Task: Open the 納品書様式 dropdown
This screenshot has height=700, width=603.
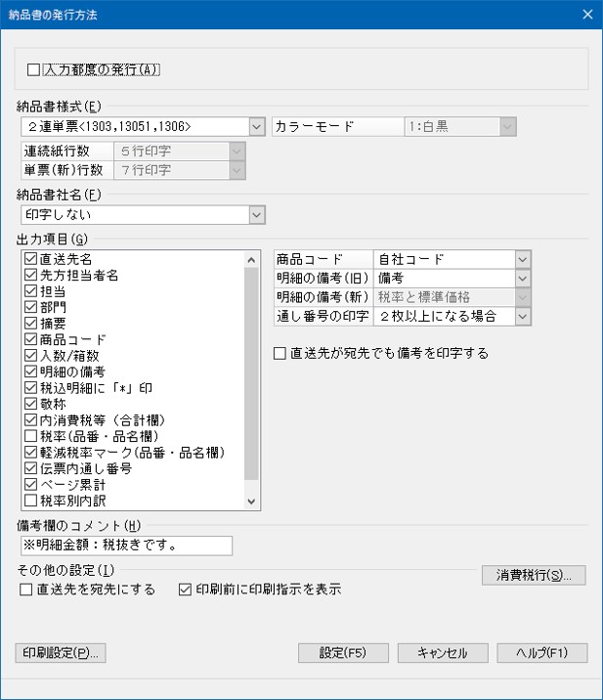Action: 256,126
